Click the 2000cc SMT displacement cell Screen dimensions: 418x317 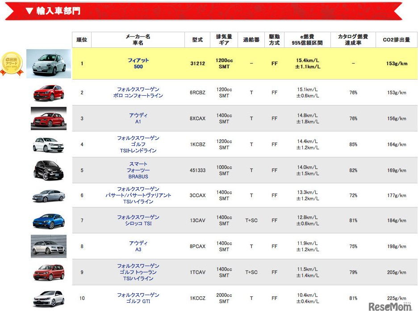pos(224,298)
